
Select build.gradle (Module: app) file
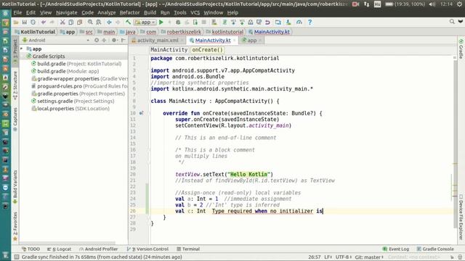point(65,71)
